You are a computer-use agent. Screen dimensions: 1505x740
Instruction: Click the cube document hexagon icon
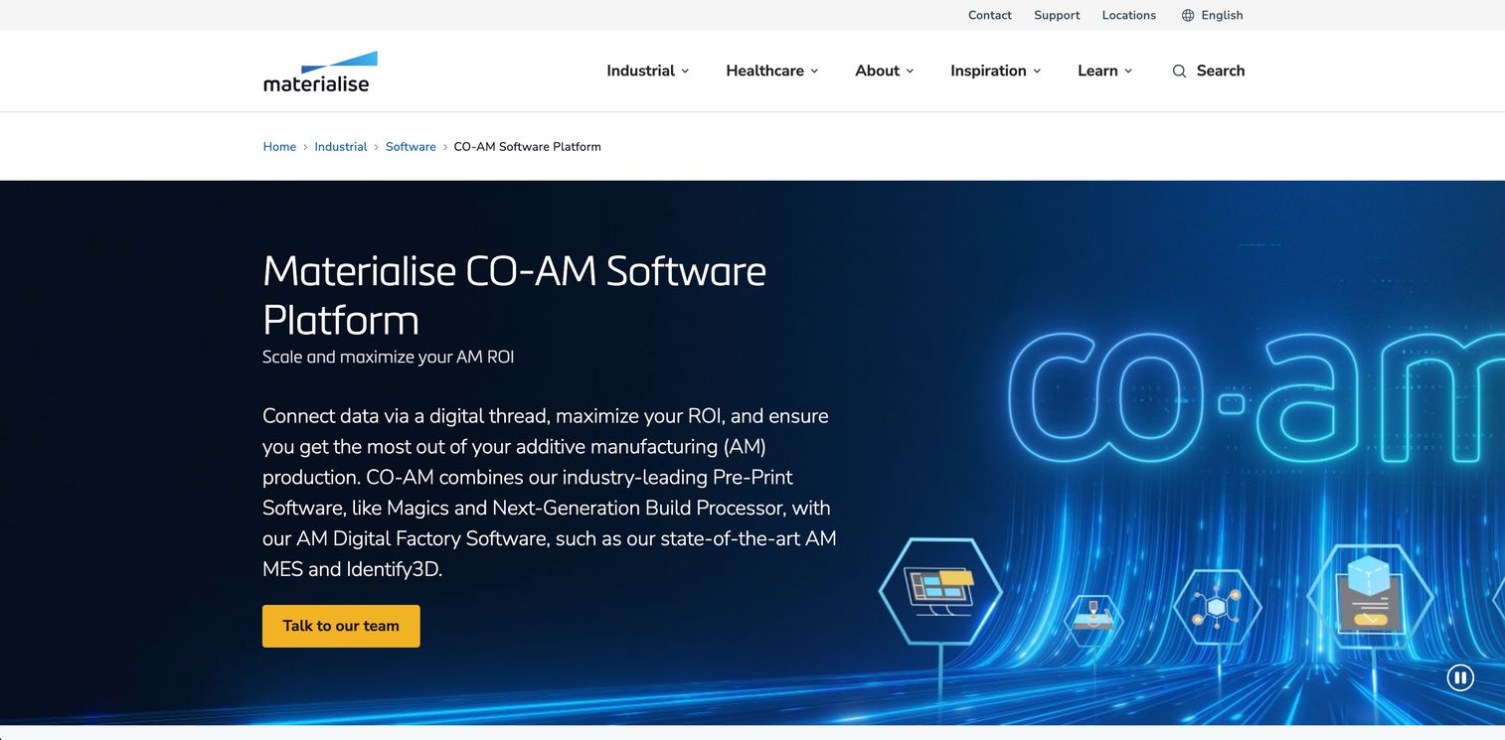tap(1370, 595)
